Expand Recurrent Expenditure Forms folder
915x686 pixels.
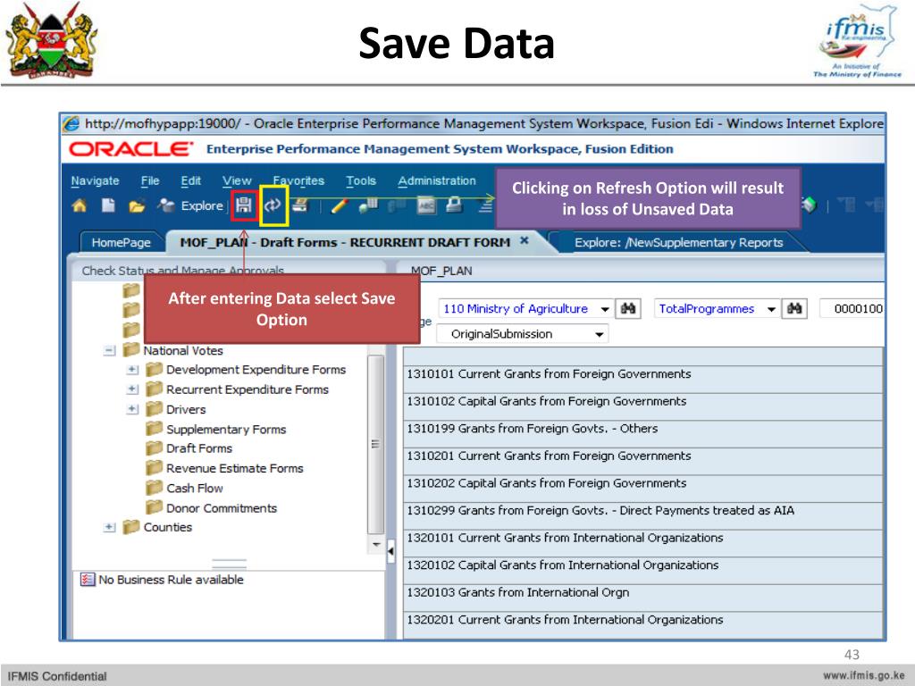pos(132,389)
